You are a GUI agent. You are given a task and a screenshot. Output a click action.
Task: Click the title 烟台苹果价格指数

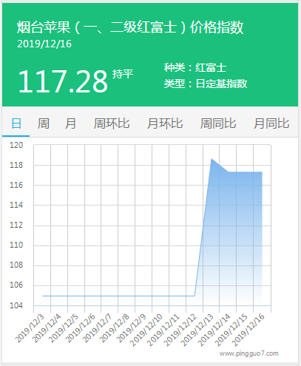tap(130, 27)
